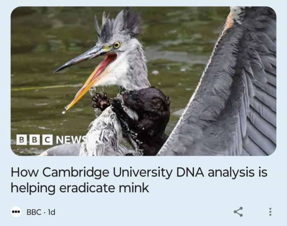This screenshot has height=226, width=287.
Task: Click the word Cambridge in the headline
Action: click(76, 172)
